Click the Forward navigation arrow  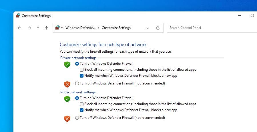click(29, 28)
